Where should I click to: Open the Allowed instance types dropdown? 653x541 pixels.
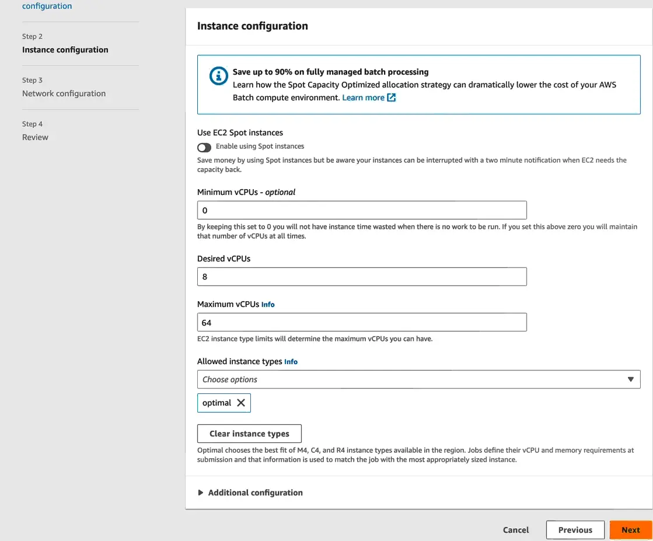[418, 379]
